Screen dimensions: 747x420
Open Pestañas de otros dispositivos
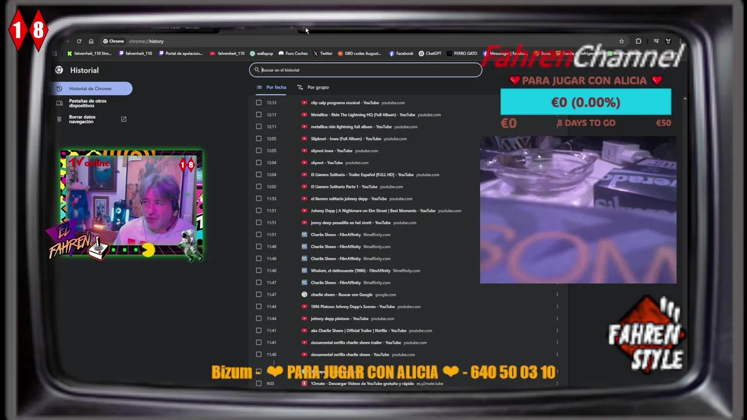coord(88,103)
